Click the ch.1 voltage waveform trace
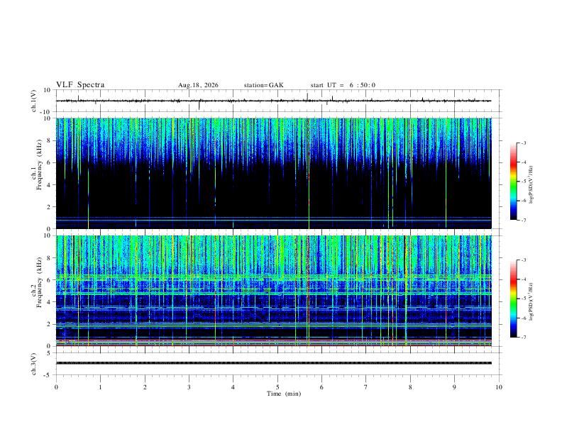 [273, 101]
